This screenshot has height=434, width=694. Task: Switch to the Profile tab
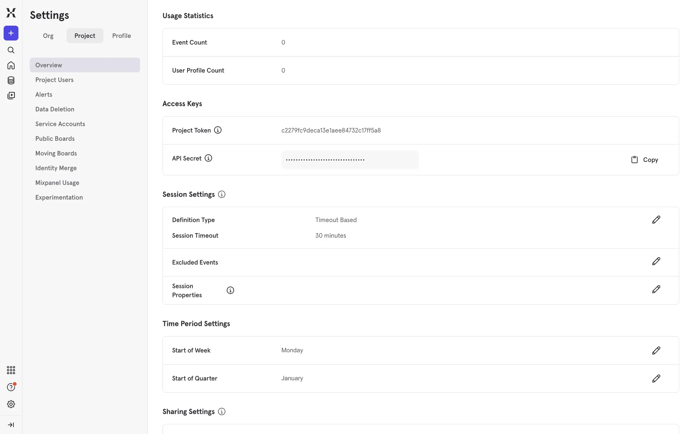point(121,36)
